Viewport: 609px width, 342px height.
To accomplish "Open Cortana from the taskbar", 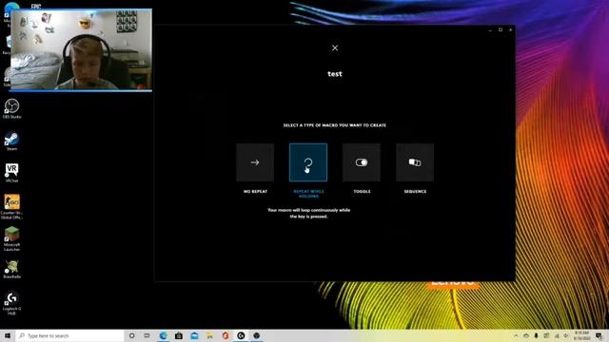I will point(131,335).
